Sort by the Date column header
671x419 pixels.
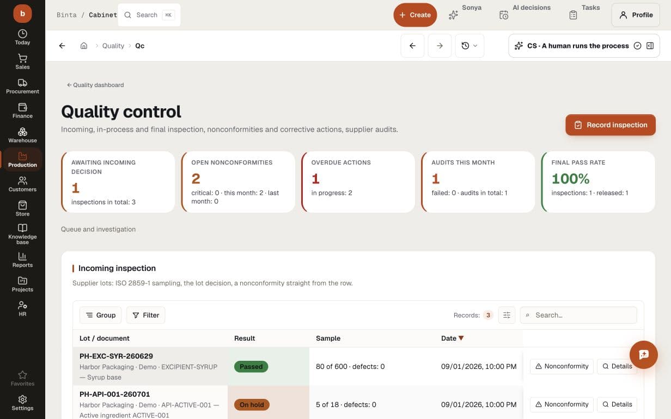[452, 338]
